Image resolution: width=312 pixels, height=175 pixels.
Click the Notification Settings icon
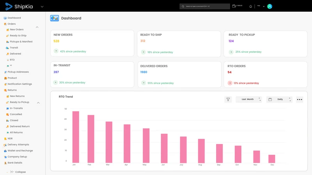click(x=5, y=84)
